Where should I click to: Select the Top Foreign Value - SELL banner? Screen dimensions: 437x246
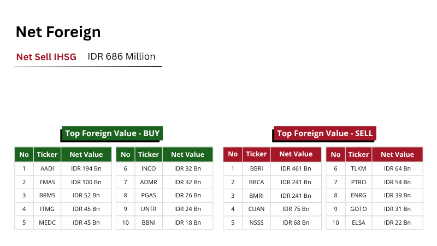325,133
